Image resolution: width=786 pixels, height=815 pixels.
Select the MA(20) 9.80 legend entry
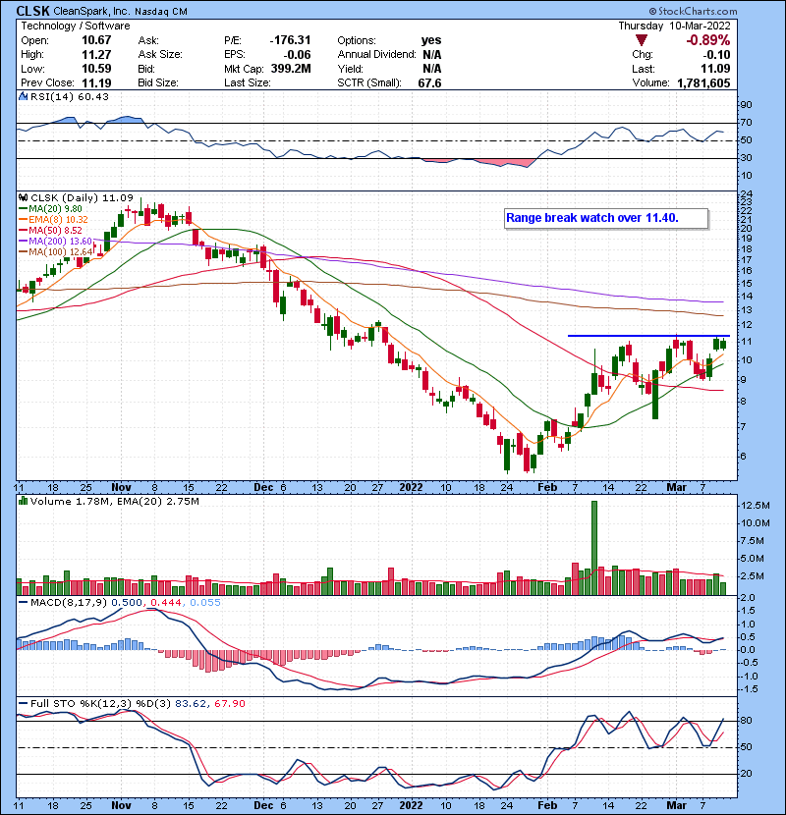pos(50,209)
